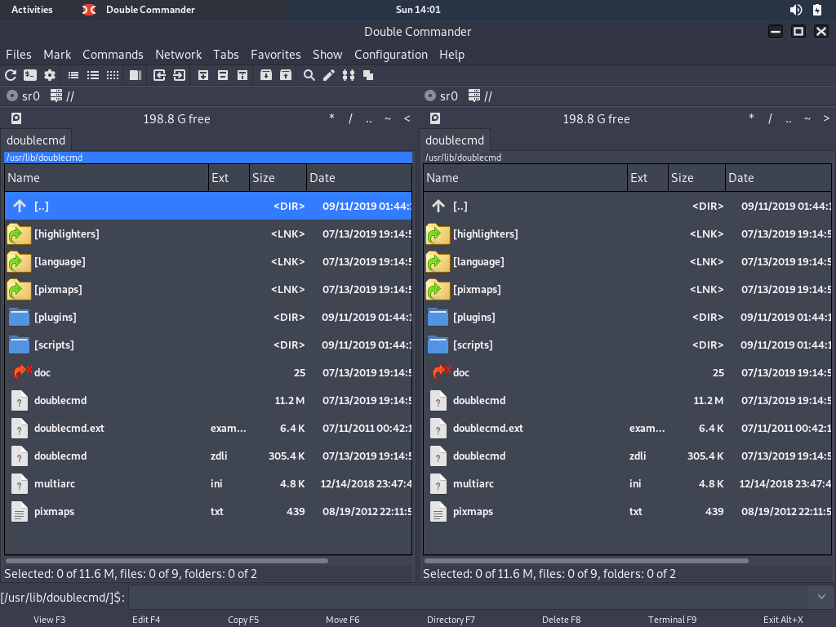Open file search with magnifier icon

coord(309,75)
